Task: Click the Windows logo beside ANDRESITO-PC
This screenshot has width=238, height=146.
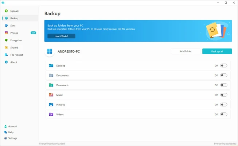Action: (x=50, y=51)
